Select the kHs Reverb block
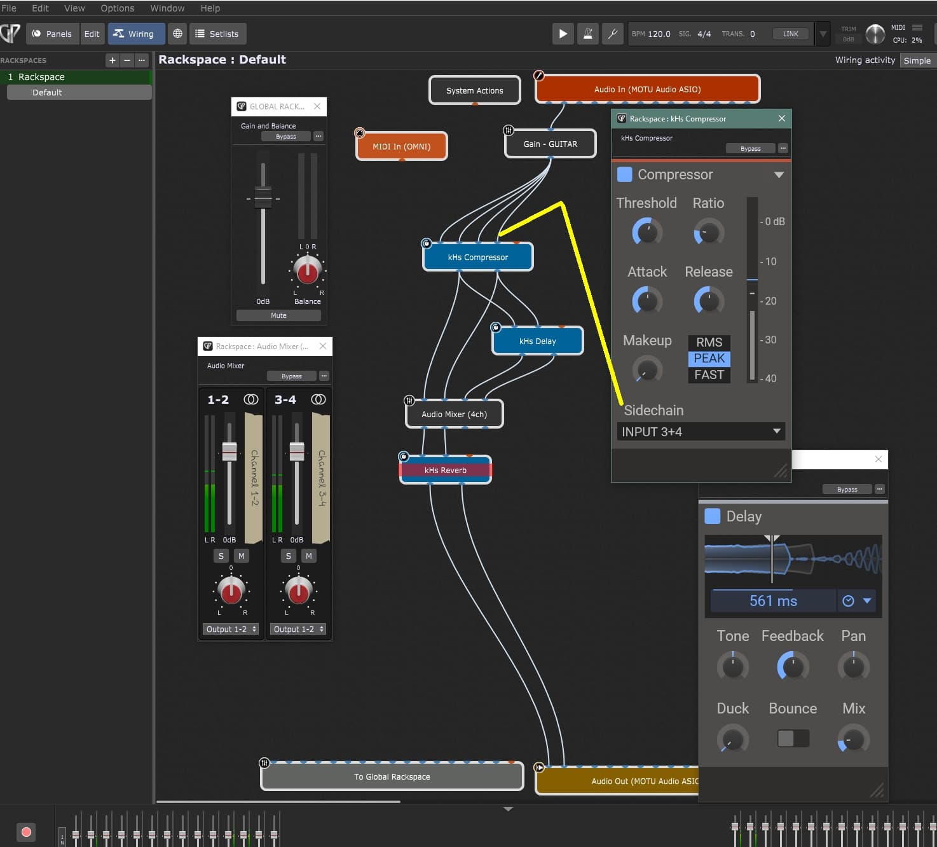 pyautogui.click(x=446, y=470)
